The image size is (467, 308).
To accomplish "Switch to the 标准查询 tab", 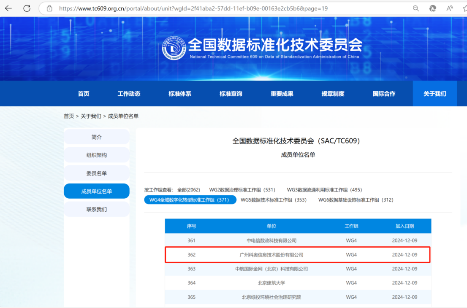I will tap(231, 93).
